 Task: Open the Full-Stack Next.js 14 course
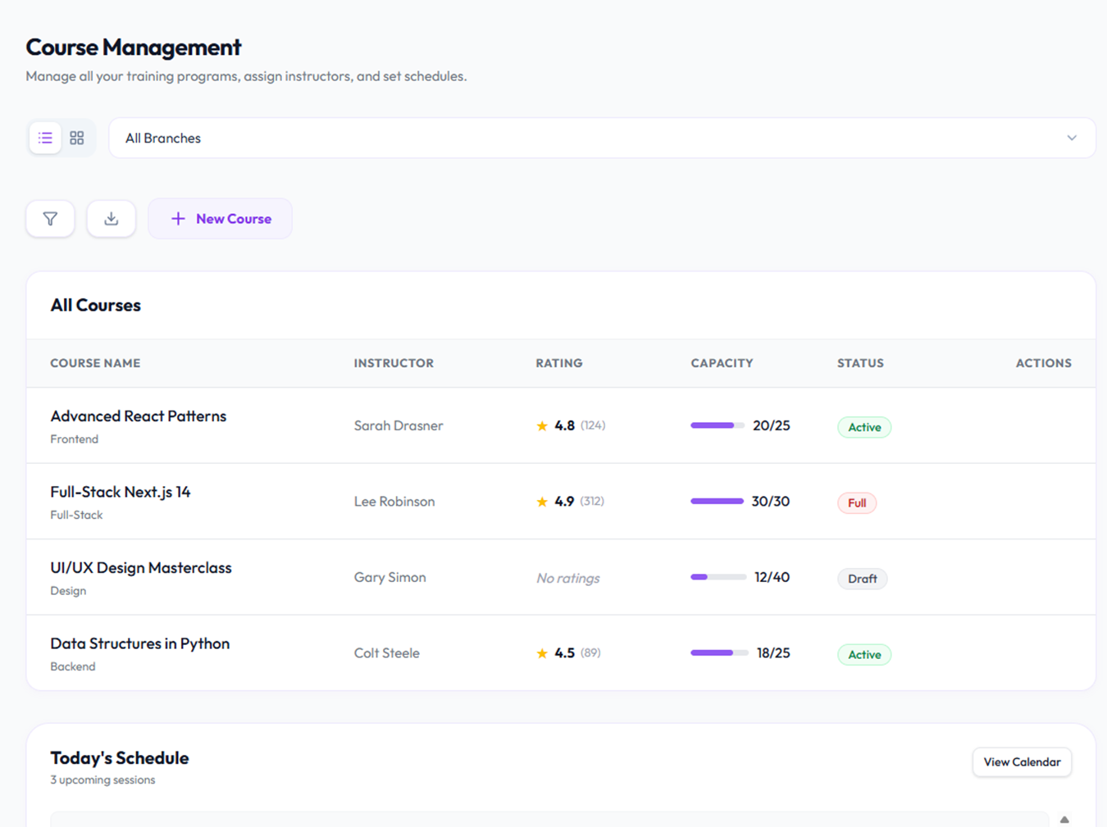[121, 492]
